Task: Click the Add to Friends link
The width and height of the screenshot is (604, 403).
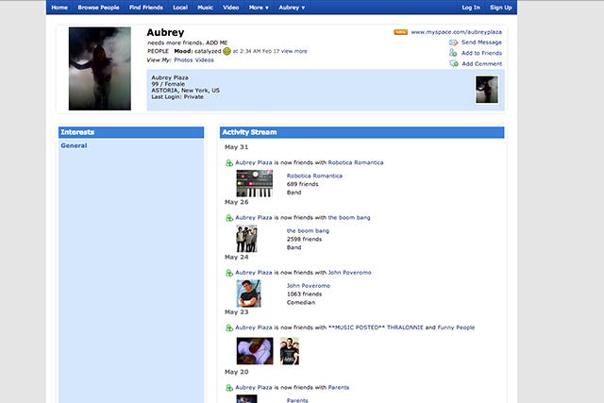Action: [x=481, y=53]
